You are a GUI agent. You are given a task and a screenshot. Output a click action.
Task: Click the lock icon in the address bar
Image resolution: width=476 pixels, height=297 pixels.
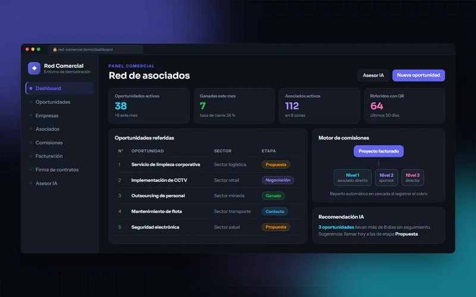[x=55, y=49]
